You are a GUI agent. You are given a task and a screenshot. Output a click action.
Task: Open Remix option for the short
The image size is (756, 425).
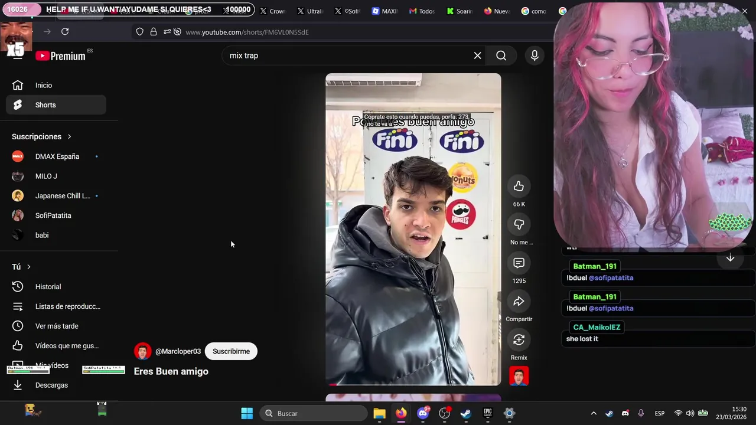(x=519, y=339)
